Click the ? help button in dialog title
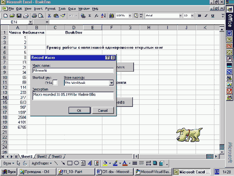Screen dimensions: 234x176 click(107, 58)
